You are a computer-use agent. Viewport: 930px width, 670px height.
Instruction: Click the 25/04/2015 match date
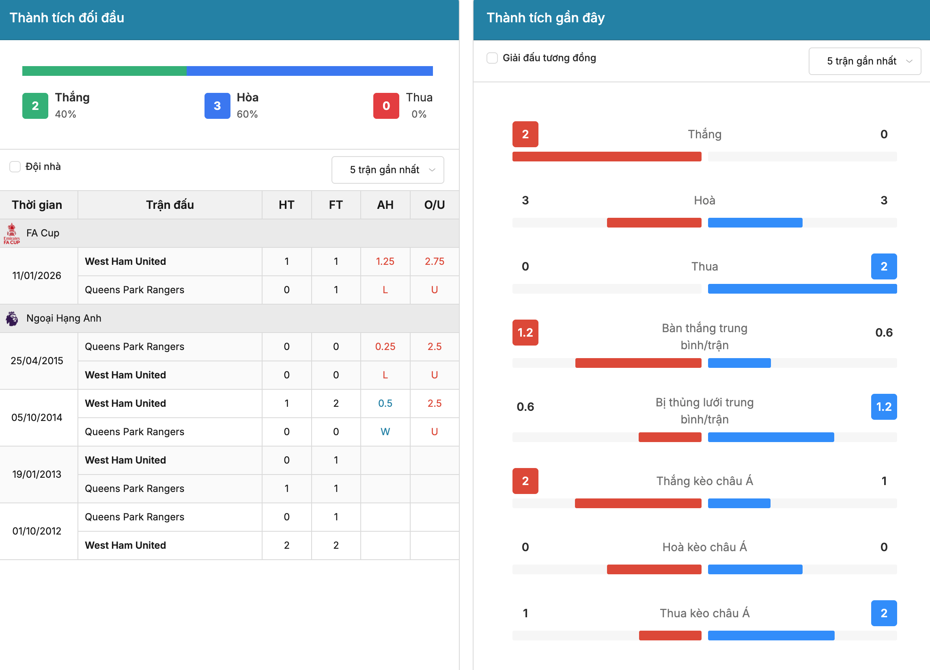[37, 361]
